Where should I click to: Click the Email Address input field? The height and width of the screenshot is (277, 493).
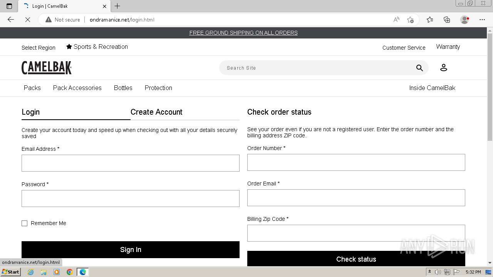click(x=131, y=163)
